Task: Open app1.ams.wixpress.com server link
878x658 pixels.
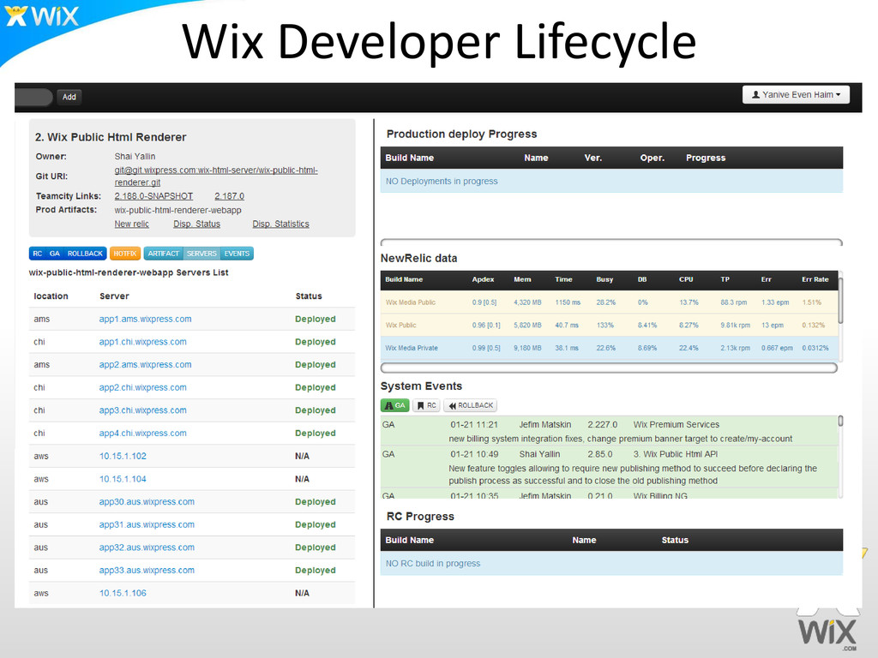Action: click(145, 319)
